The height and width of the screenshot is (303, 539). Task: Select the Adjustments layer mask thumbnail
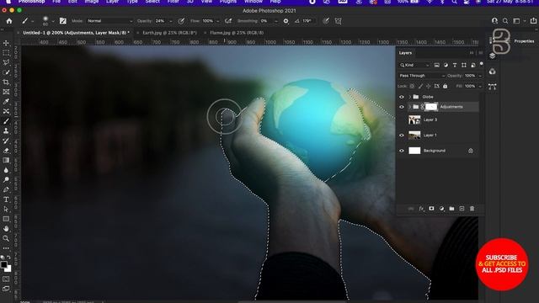point(431,107)
